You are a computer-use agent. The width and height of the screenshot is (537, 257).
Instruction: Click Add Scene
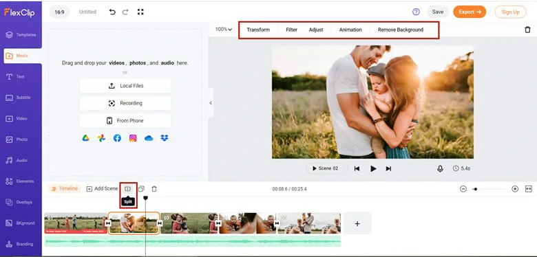(102, 189)
